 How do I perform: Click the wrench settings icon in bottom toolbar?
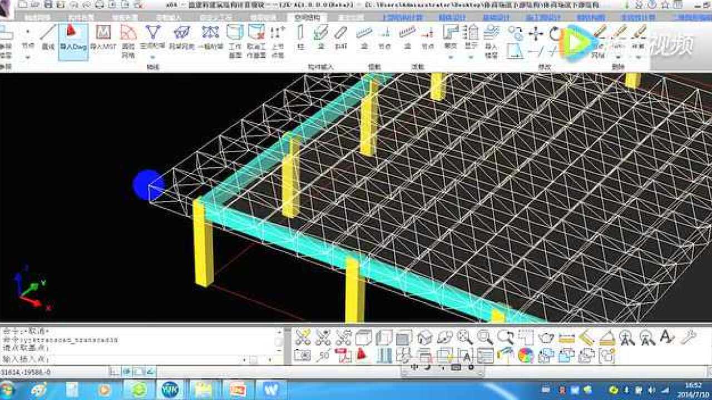[688, 337]
